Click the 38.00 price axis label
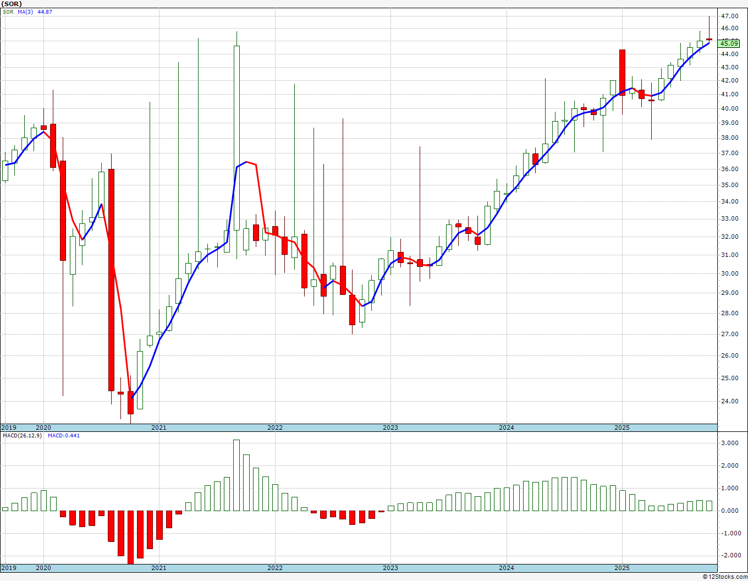The image size is (748, 581). (730, 138)
